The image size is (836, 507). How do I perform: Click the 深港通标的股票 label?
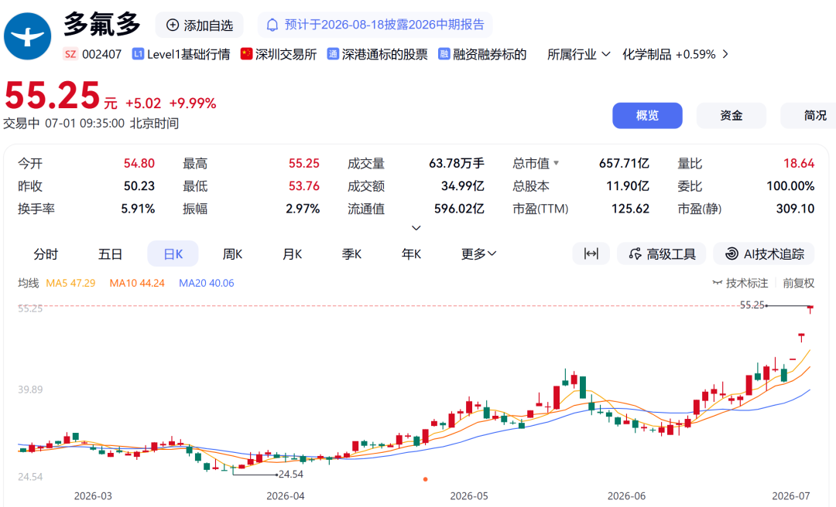pyautogui.click(x=385, y=54)
